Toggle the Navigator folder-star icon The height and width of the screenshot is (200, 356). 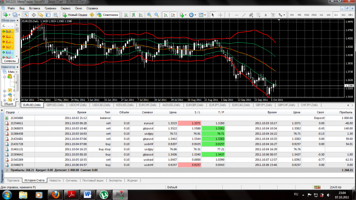(x=41, y=15)
